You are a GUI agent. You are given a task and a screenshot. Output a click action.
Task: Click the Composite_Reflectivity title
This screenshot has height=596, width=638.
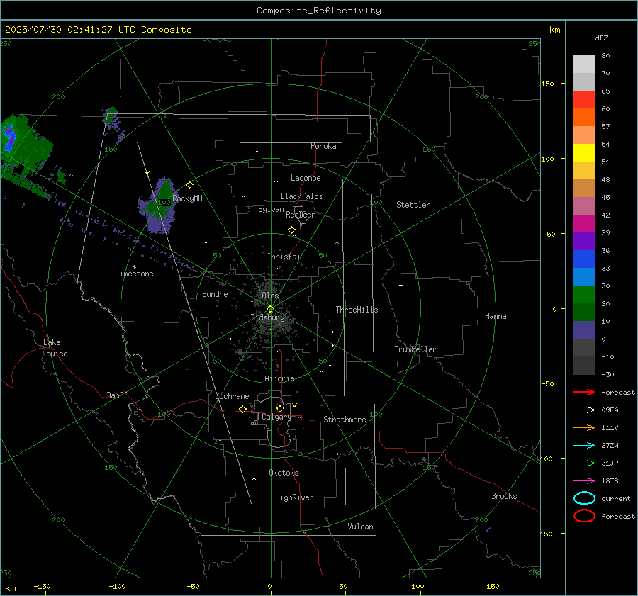click(319, 11)
